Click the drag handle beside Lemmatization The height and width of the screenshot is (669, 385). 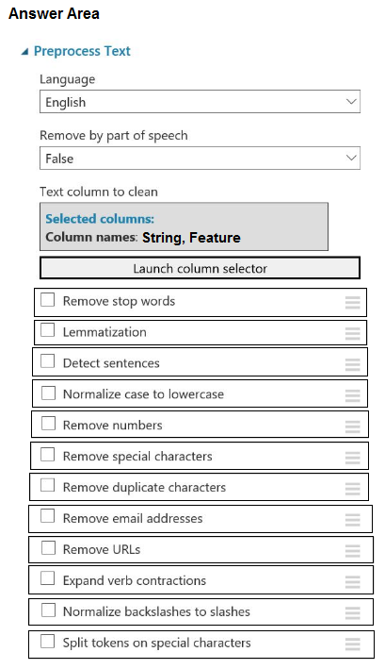(x=352, y=334)
